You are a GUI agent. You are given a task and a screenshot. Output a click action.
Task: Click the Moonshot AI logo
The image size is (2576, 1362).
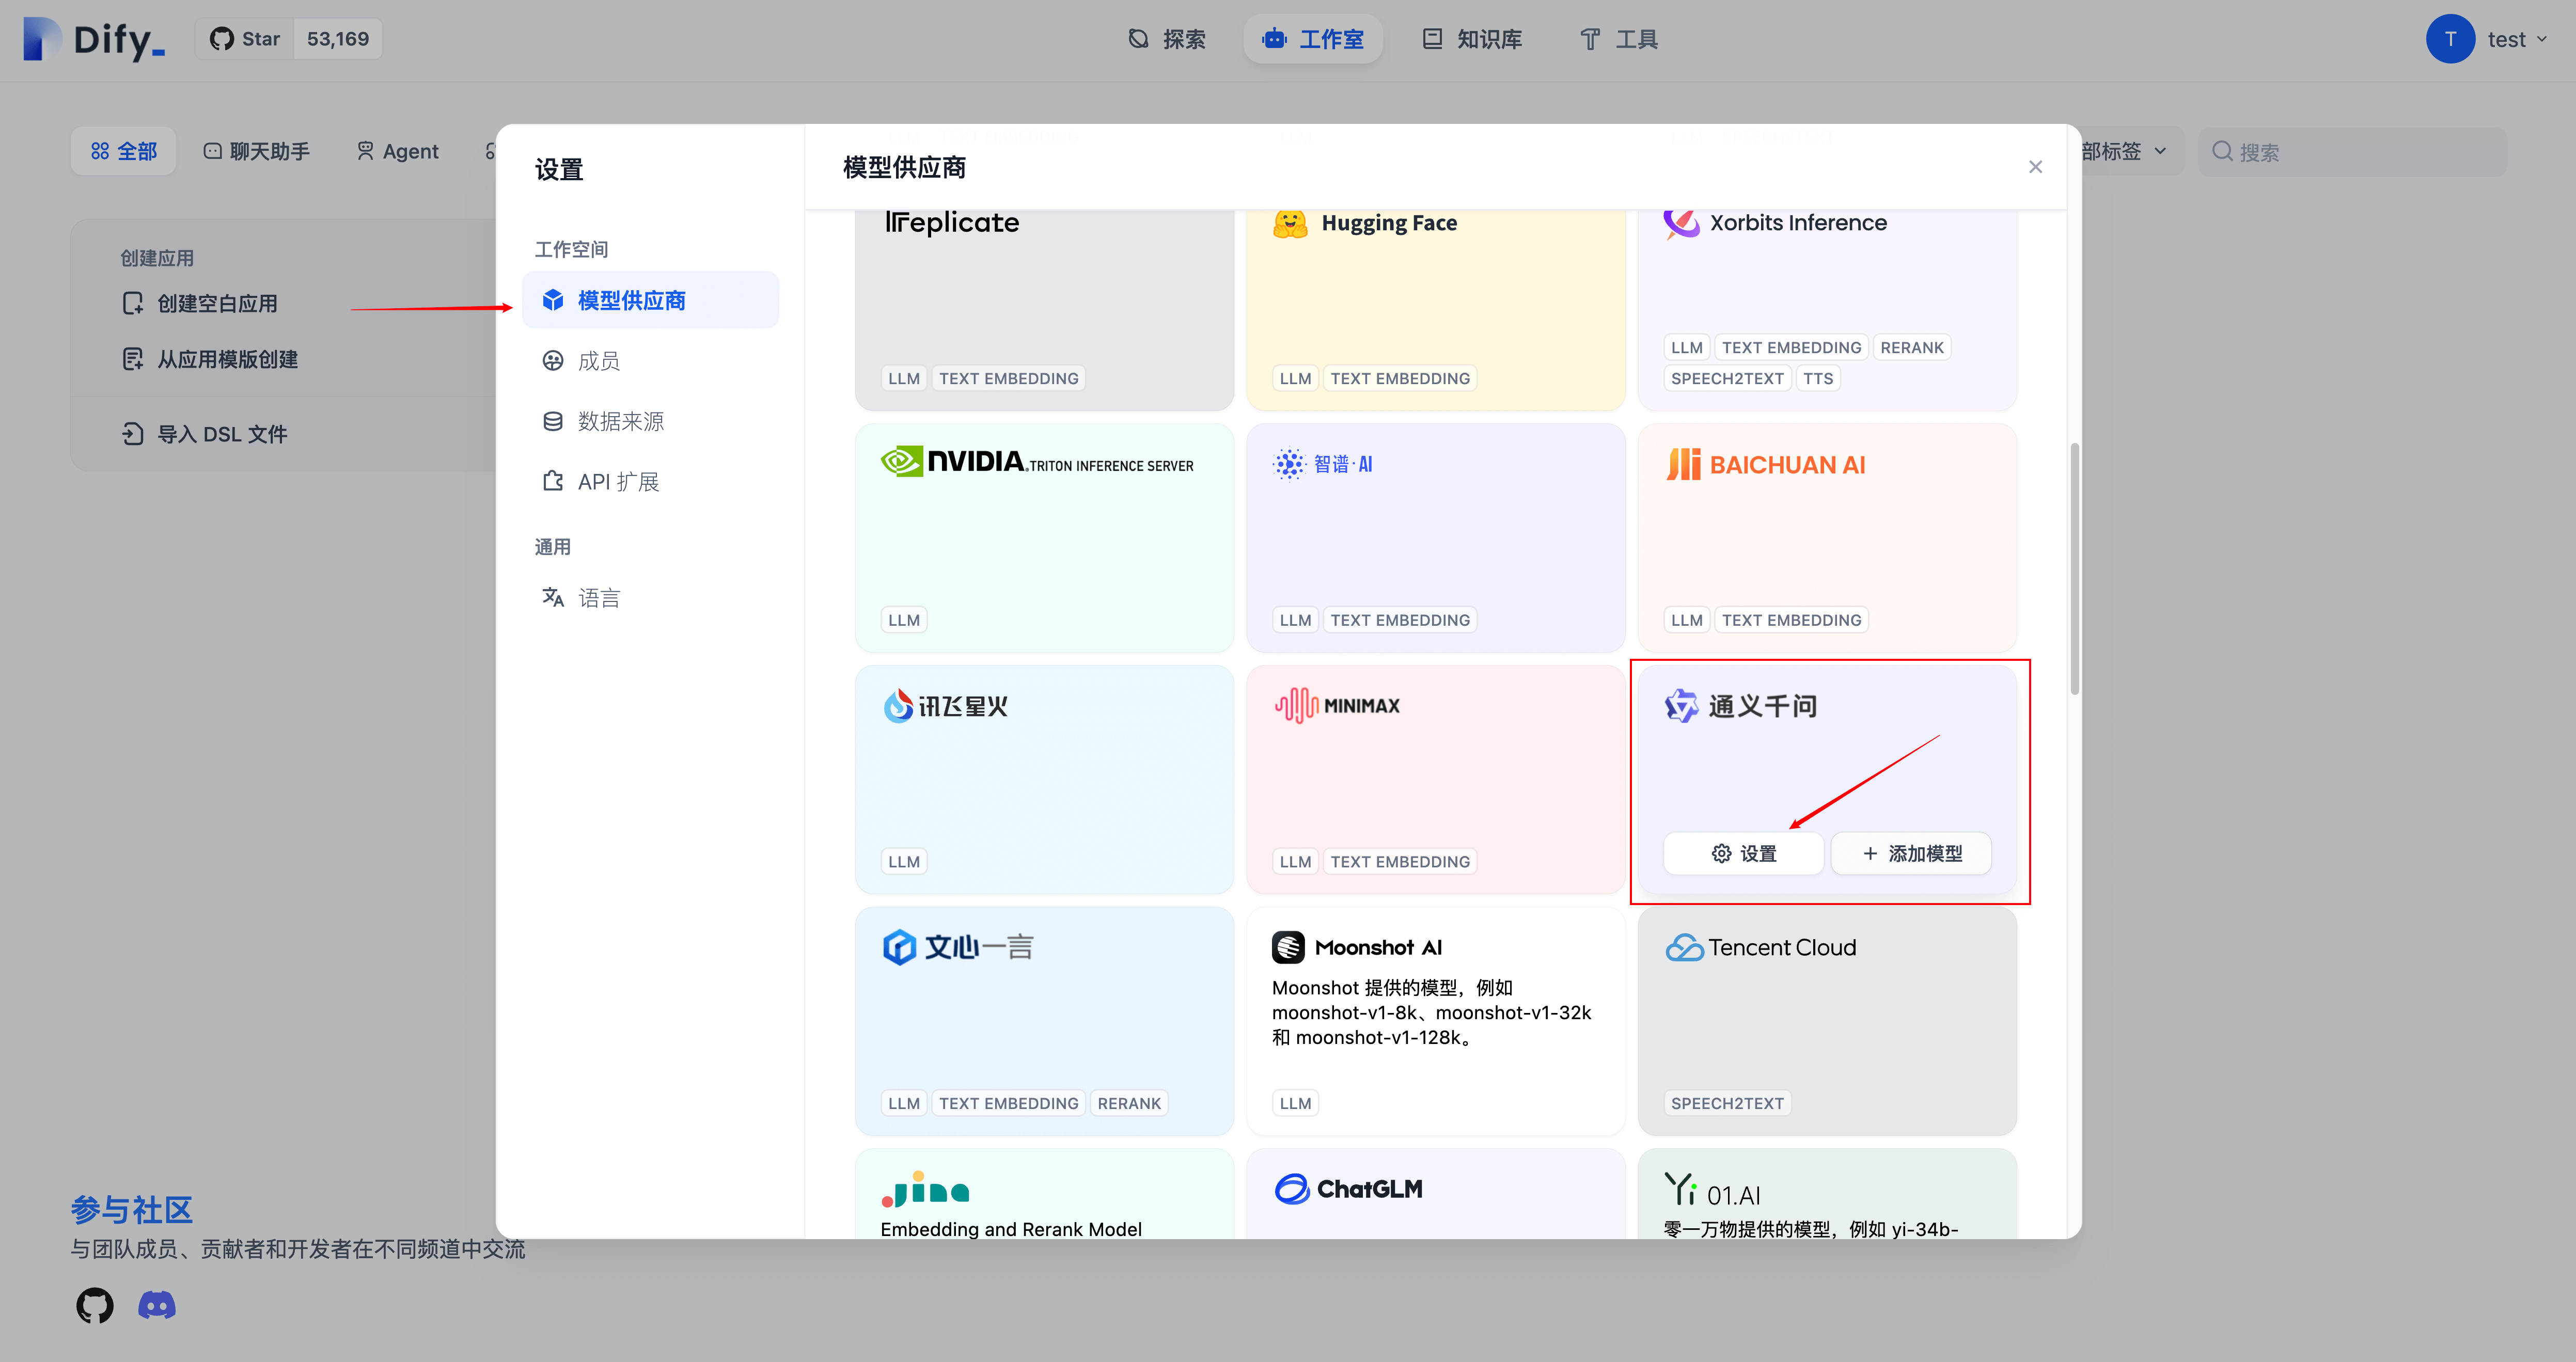[1357, 947]
